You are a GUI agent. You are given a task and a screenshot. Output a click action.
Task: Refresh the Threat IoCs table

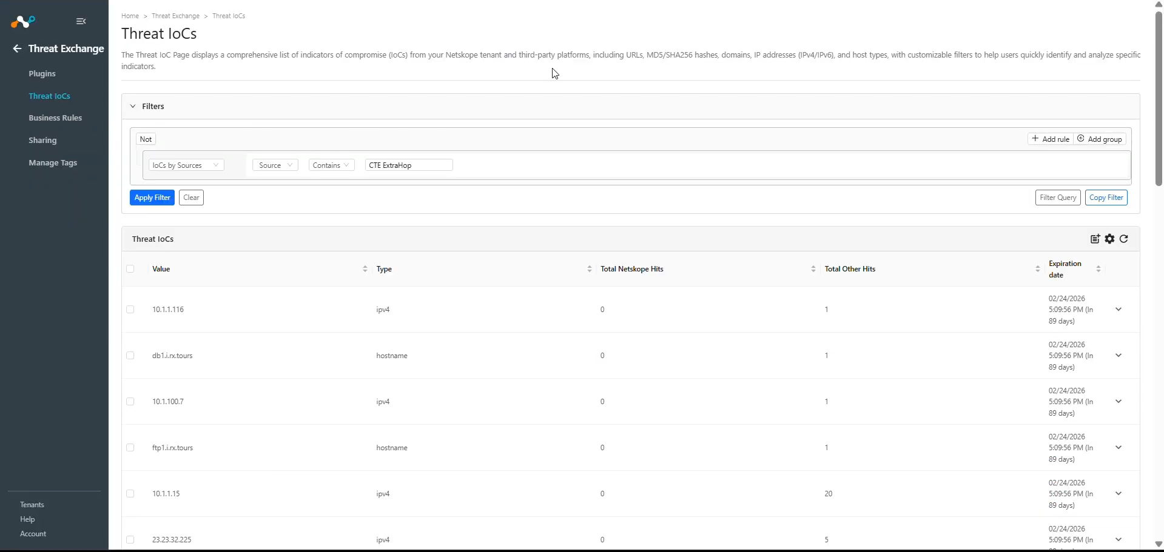pos(1124,239)
